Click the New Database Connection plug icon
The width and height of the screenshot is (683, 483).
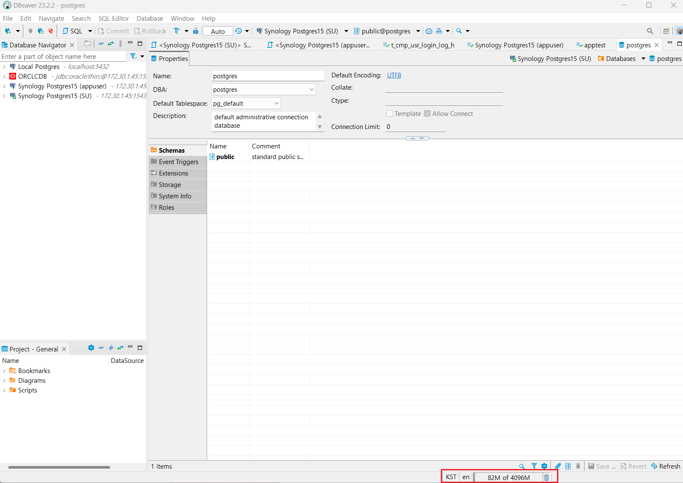pos(8,31)
